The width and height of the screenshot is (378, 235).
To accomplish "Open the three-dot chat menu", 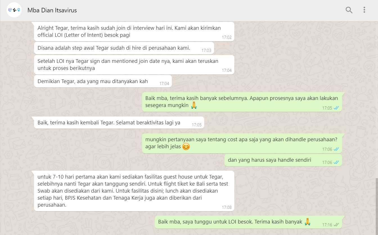I will pos(364,10).
